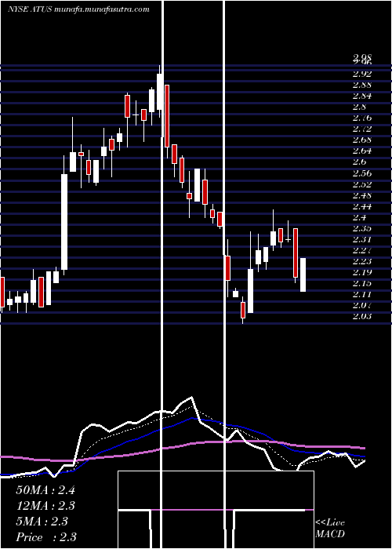The image size is (392, 549).
Task: Select the 2.76 price level label
Action: pos(362,118)
